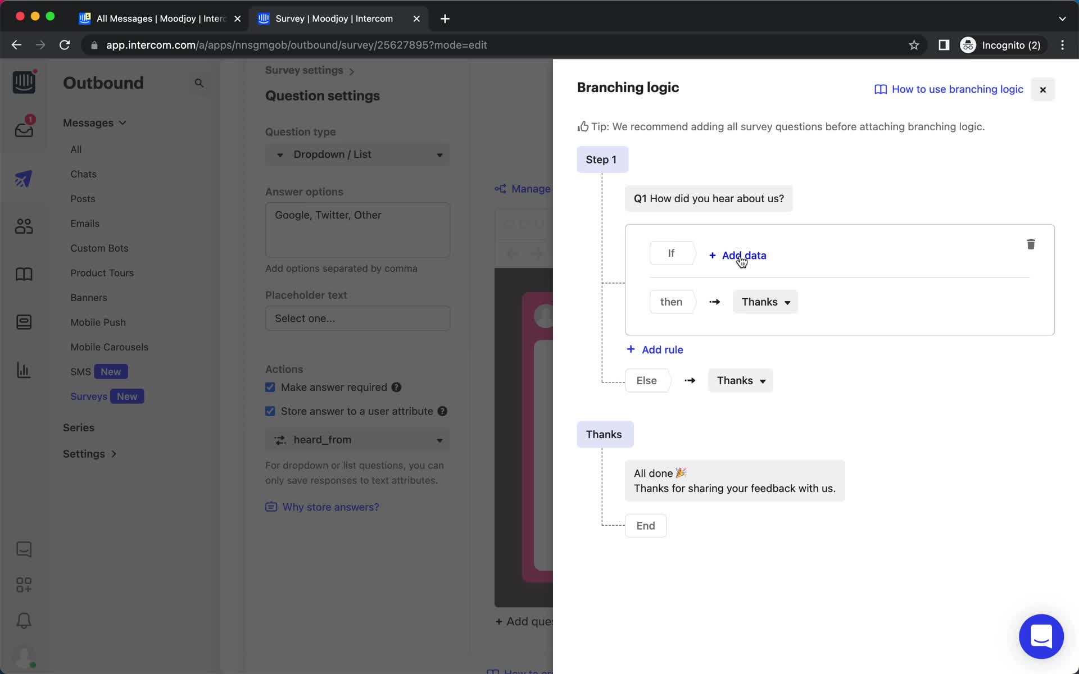Click the Messages navigation icon
The height and width of the screenshot is (674, 1079).
coord(23,128)
